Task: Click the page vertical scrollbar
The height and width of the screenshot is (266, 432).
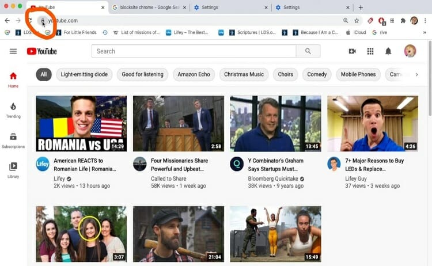Action: point(430,78)
